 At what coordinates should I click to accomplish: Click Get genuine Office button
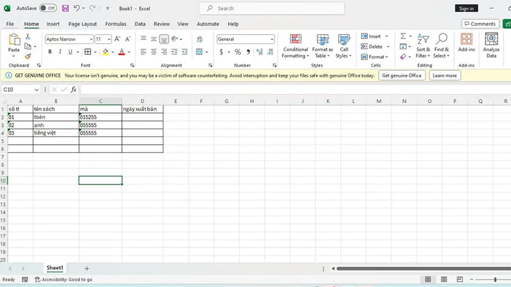pyautogui.click(x=402, y=75)
